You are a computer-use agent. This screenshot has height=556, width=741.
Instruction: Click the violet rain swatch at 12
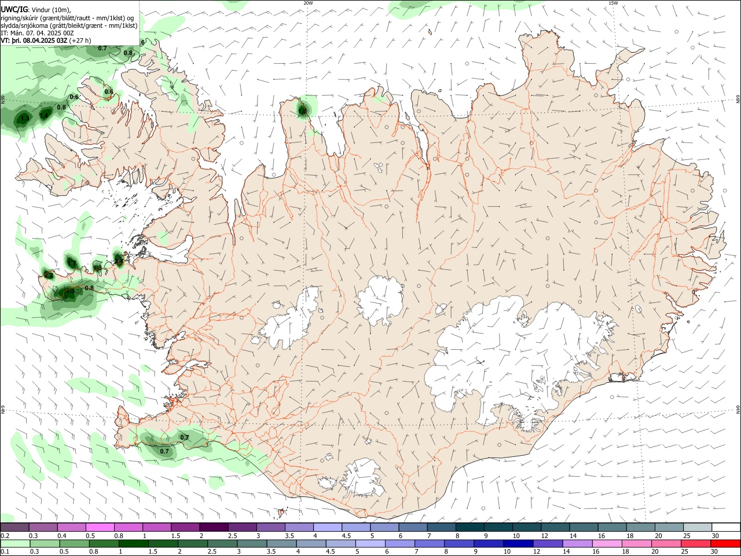548,543
